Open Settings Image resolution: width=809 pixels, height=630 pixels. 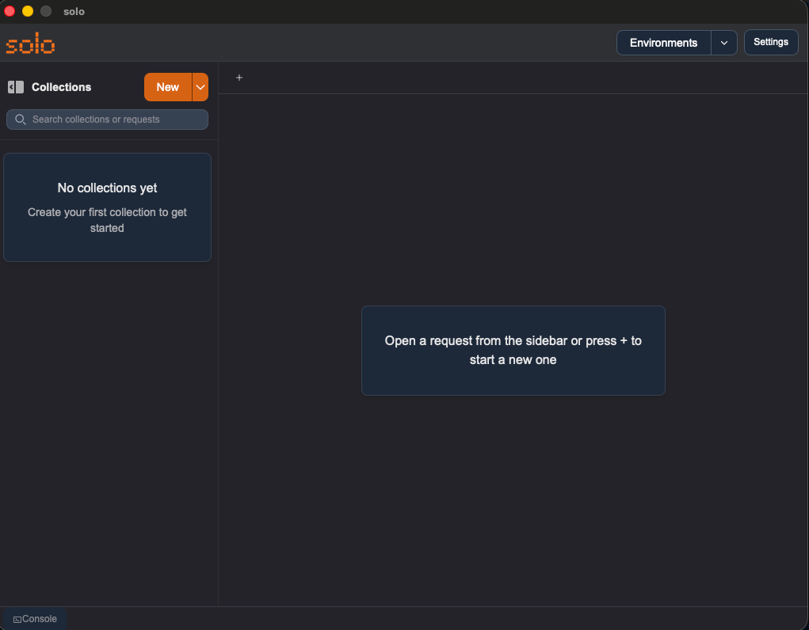tap(770, 42)
